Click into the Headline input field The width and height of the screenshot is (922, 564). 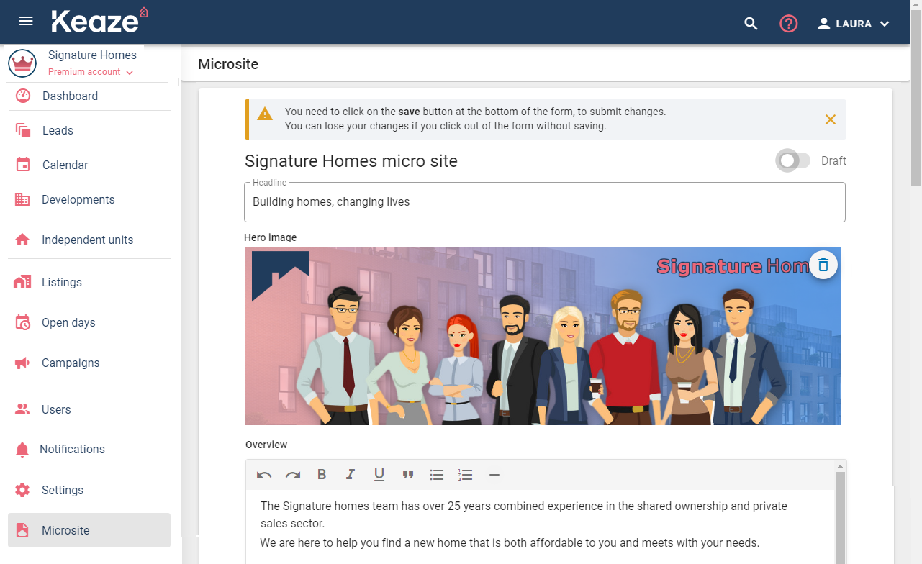[545, 202]
